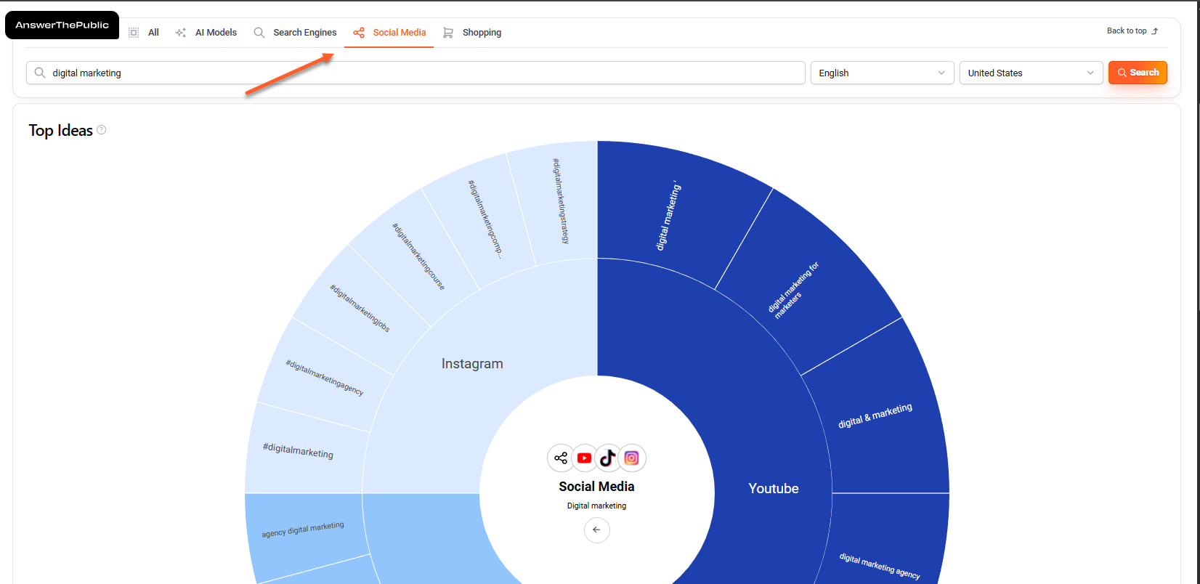Click the magnifier icon inside search field
This screenshot has width=1200, height=584.
point(40,73)
